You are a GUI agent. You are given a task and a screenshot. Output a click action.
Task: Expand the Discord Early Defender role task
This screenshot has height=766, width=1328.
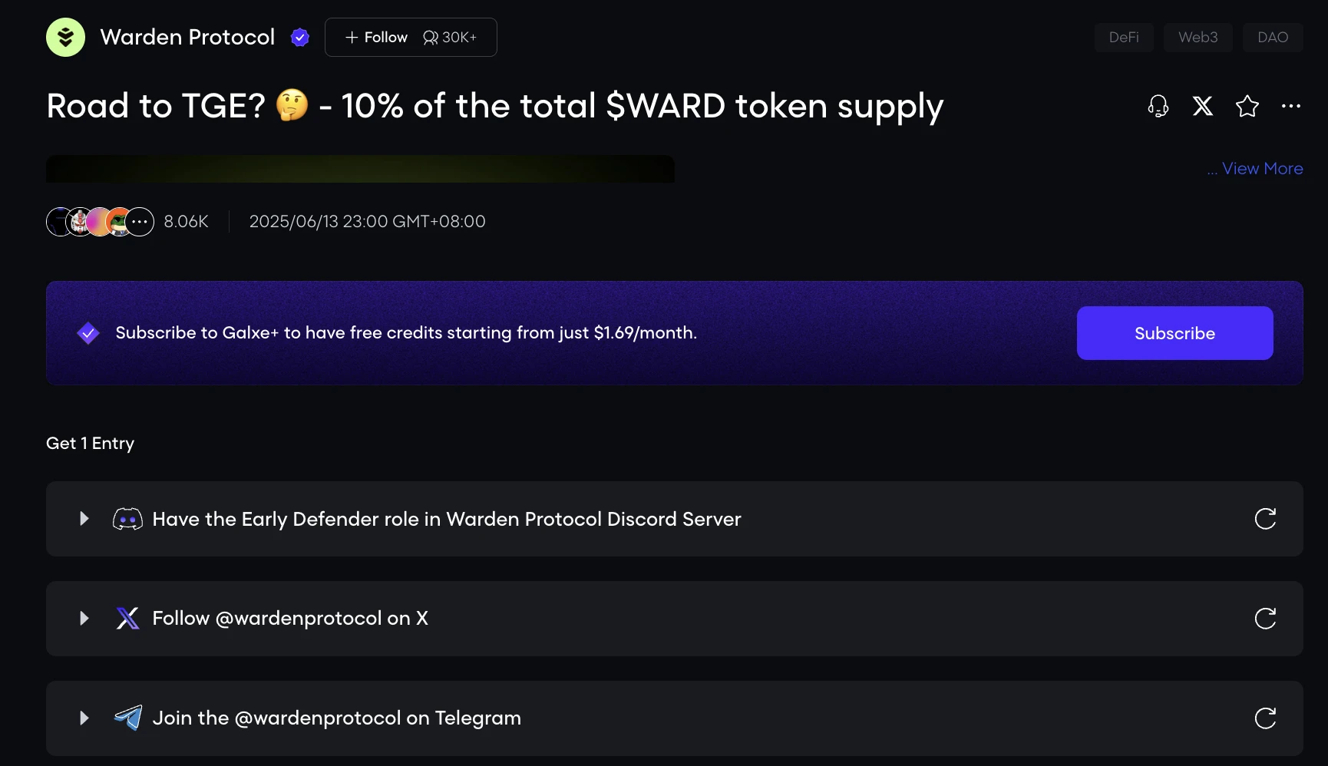(84, 519)
